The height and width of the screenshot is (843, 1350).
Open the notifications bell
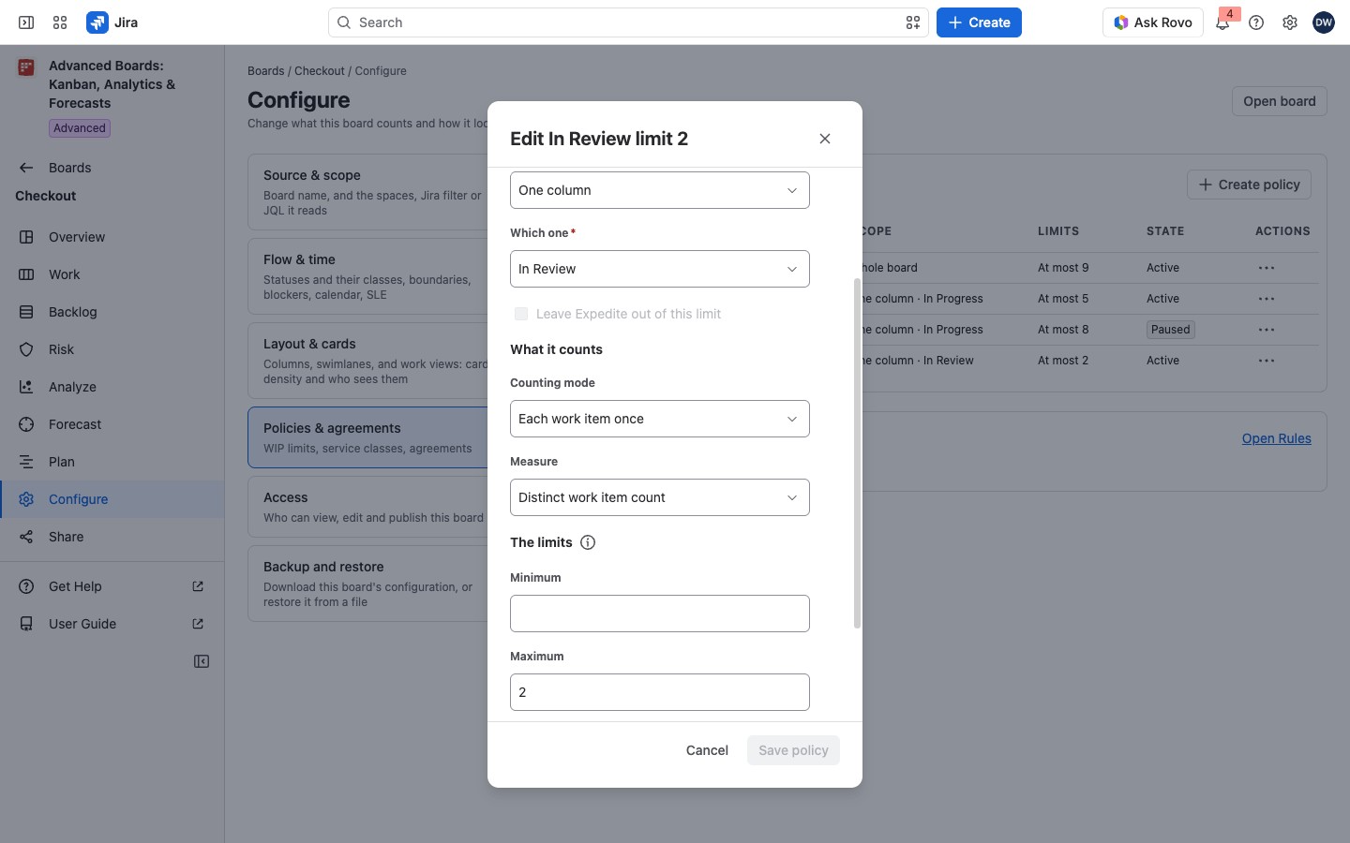pyautogui.click(x=1222, y=22)
